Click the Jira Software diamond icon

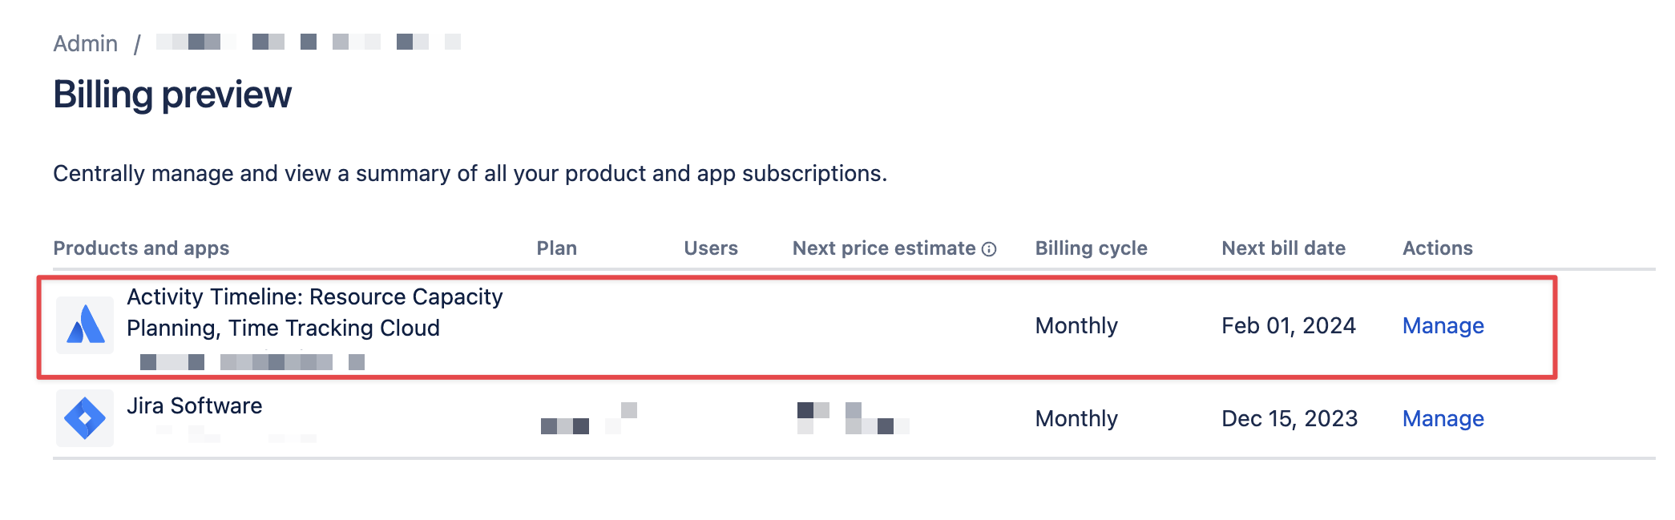[85, 418]
